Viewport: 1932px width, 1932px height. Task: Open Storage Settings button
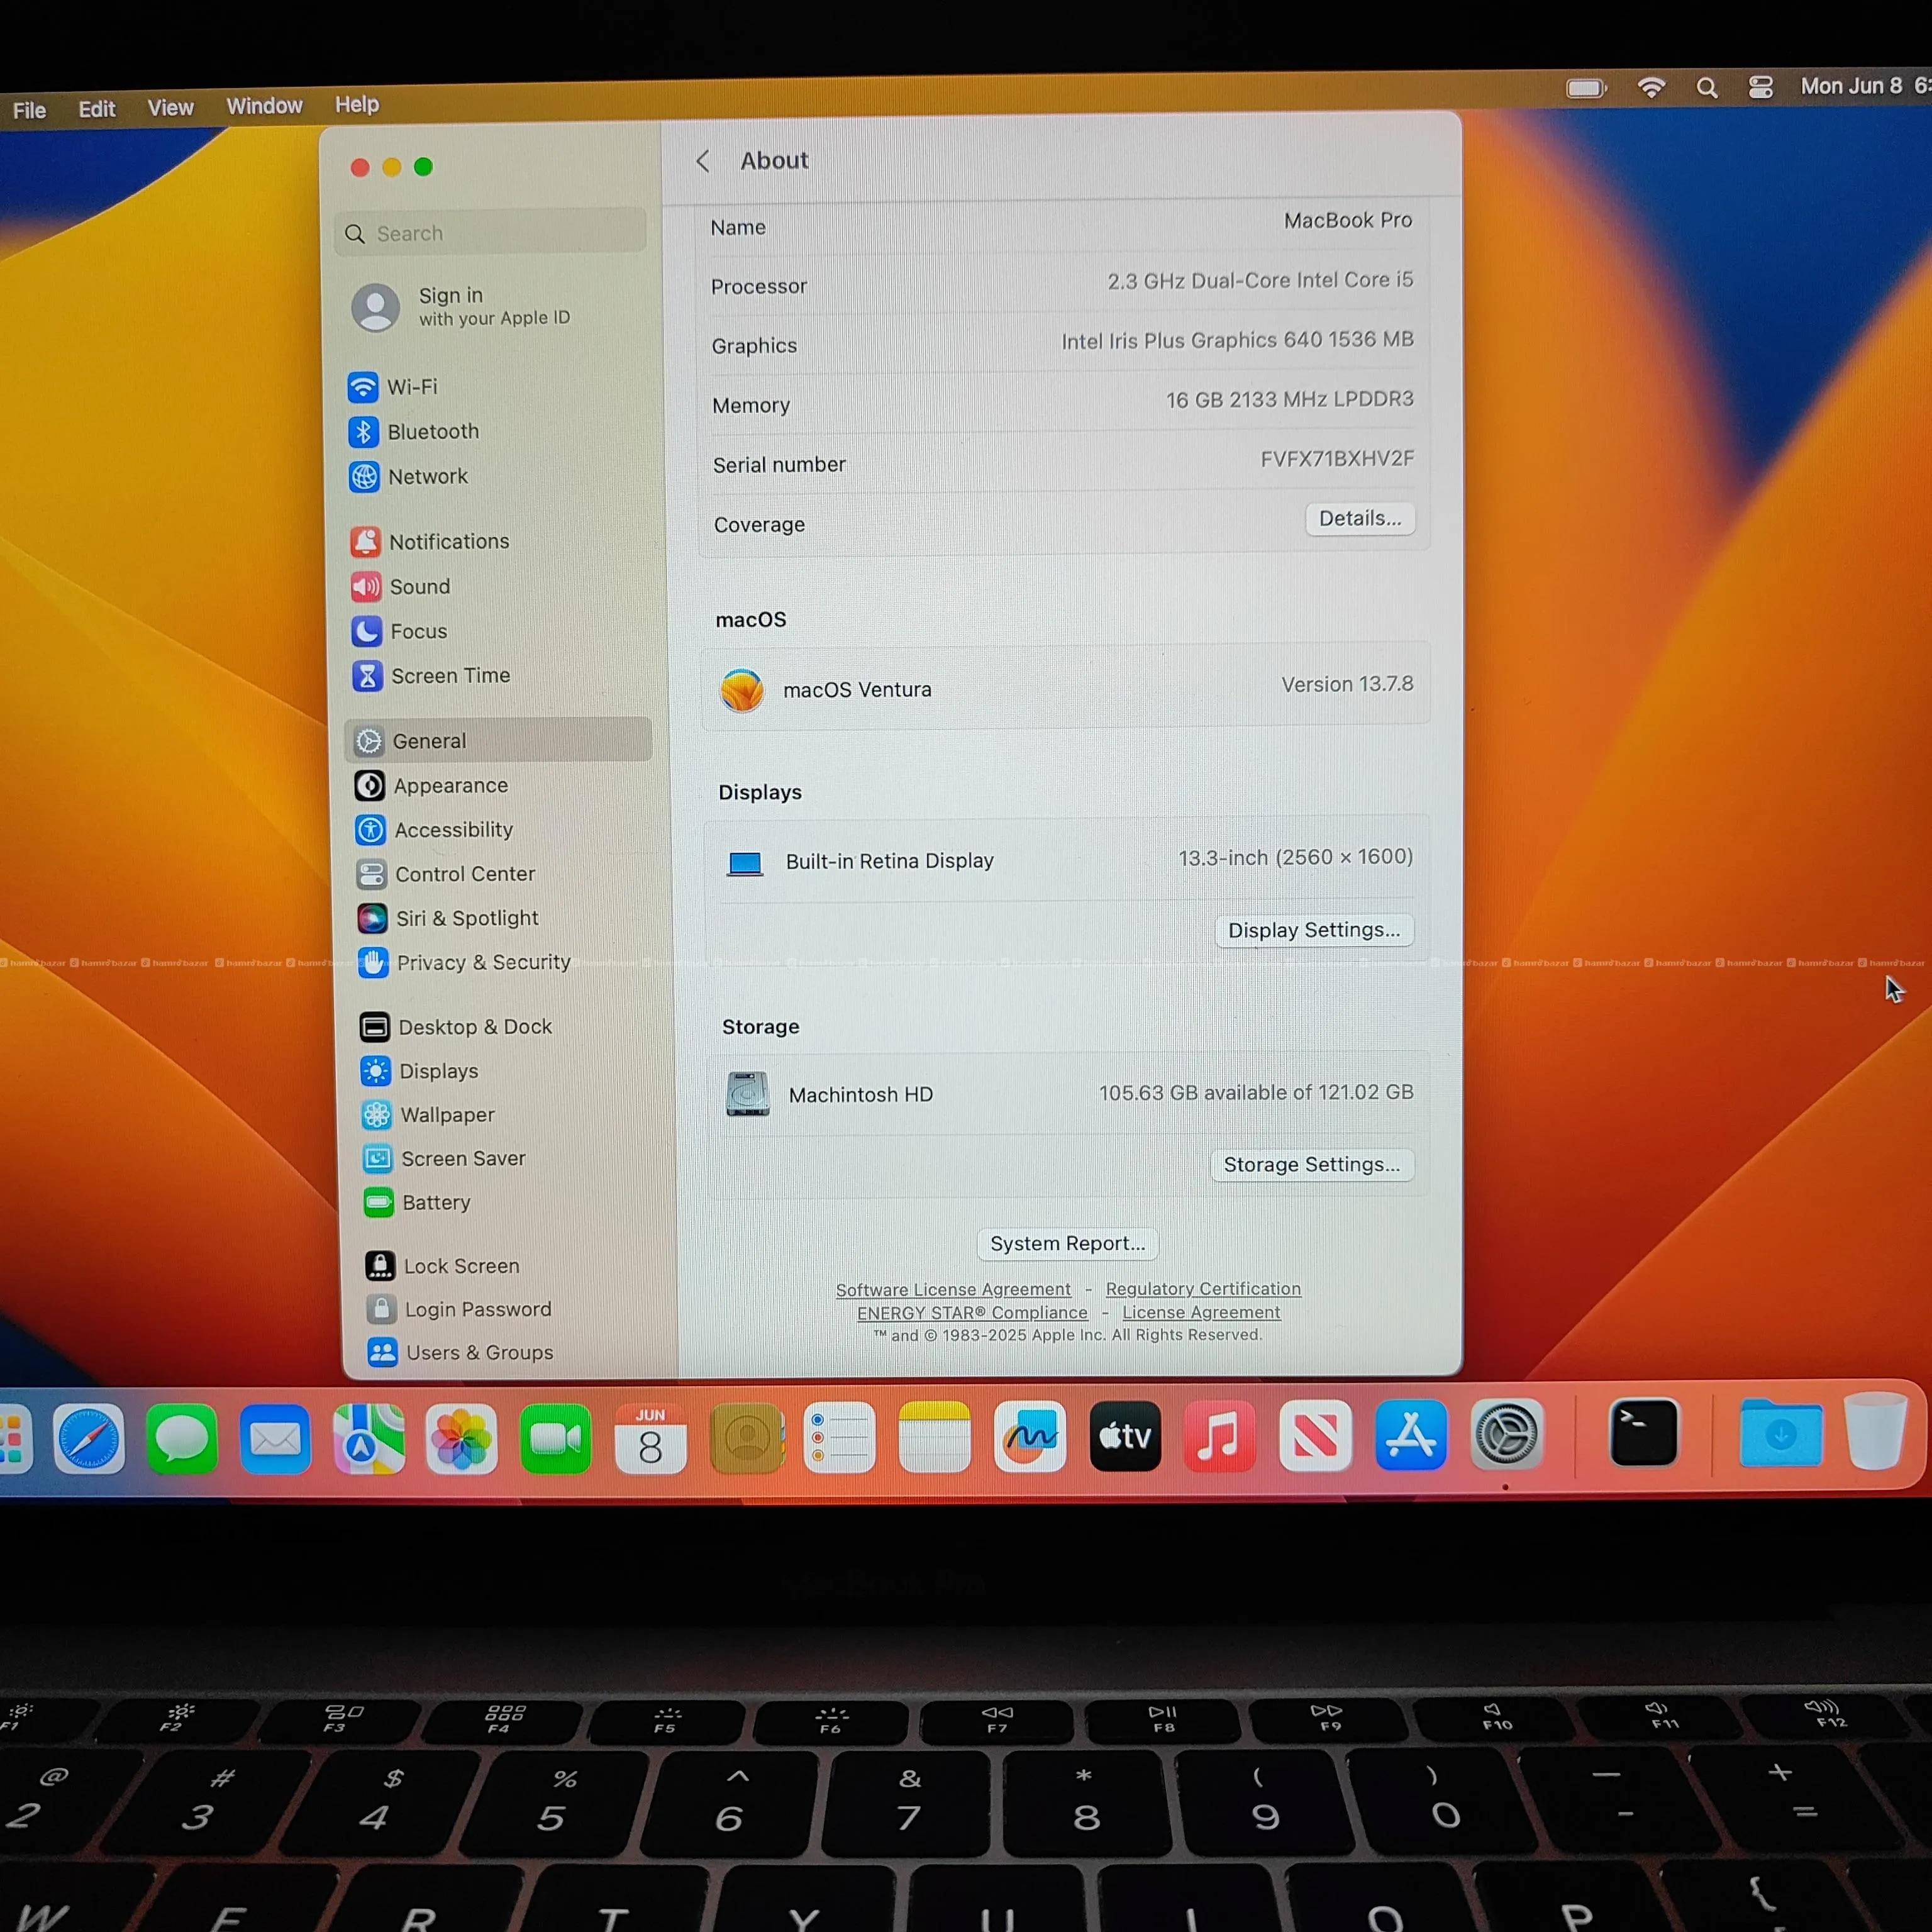tap(1312, 1165)
